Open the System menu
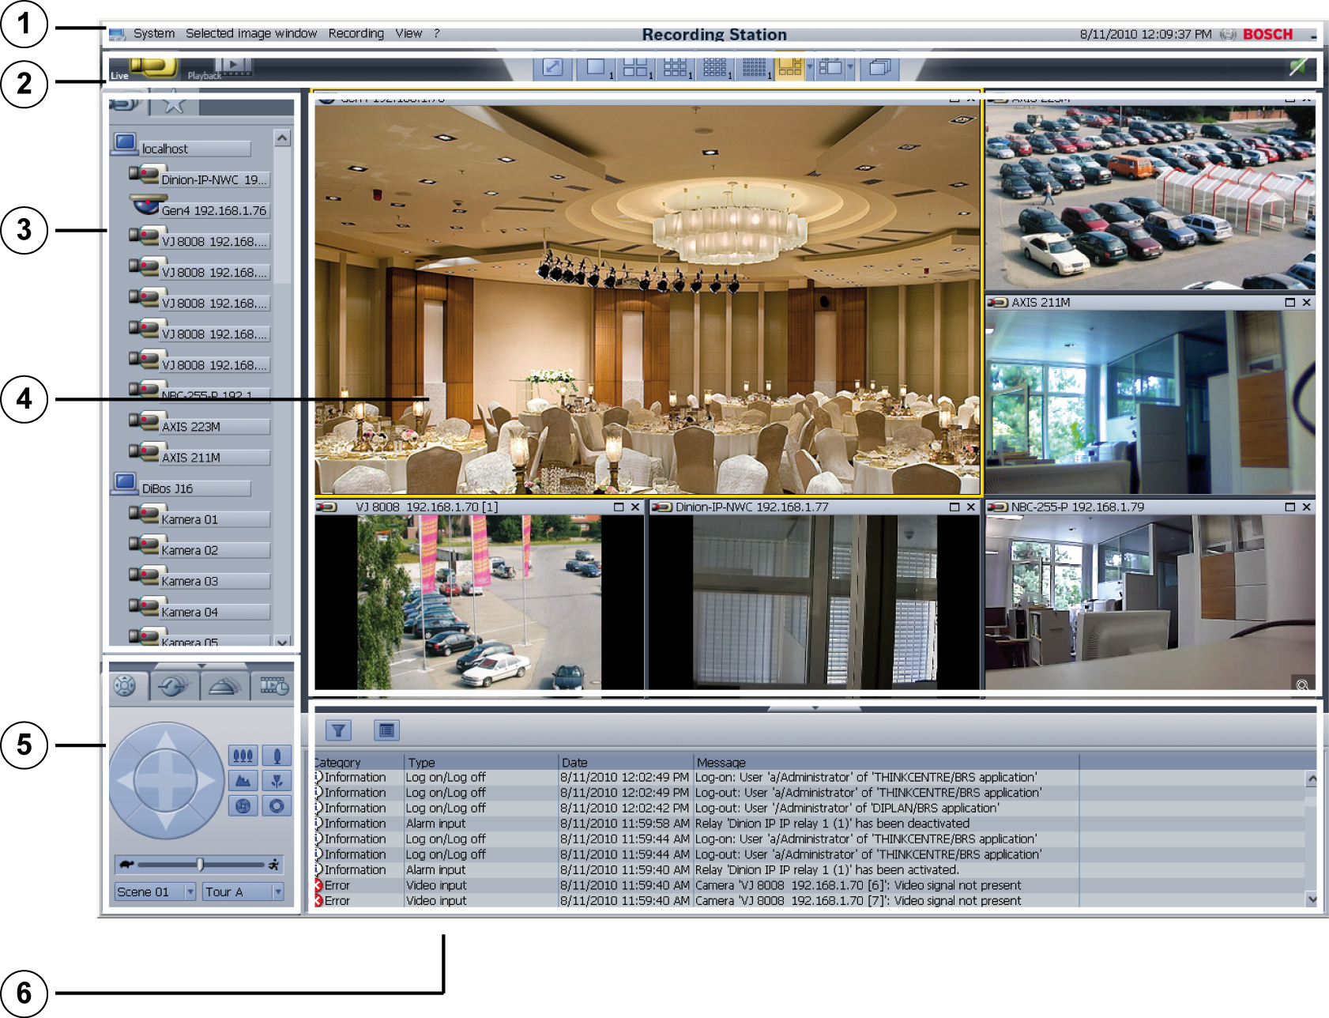Image resolution: width=1329 pixels, height=1018 pixels. [154, 33]
